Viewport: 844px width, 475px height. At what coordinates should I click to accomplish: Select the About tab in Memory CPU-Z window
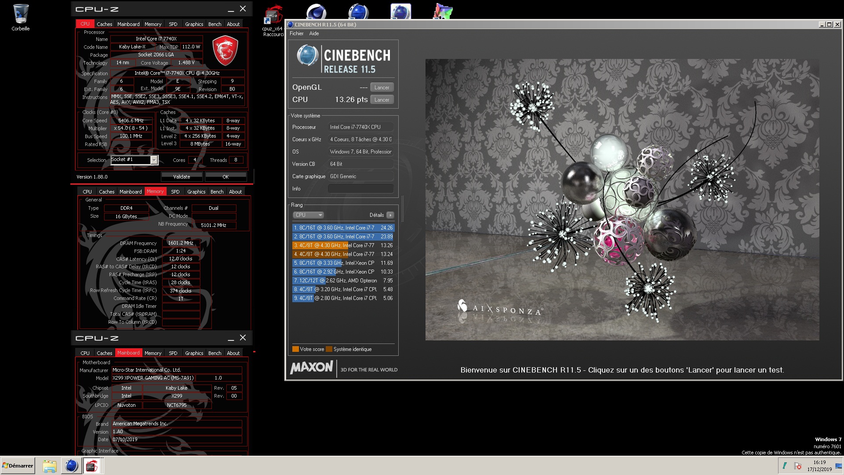tap(235, 192)
